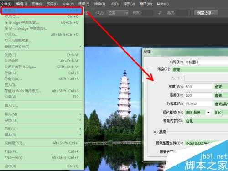This screenshot has width=228, height=171.
Task: Open the 文字(Y) menu
Action: coord(68,4)
